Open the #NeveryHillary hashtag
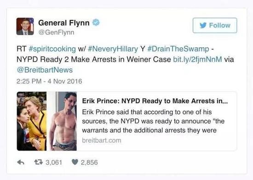Screen dimensions: 253x180 click(113, 49)
